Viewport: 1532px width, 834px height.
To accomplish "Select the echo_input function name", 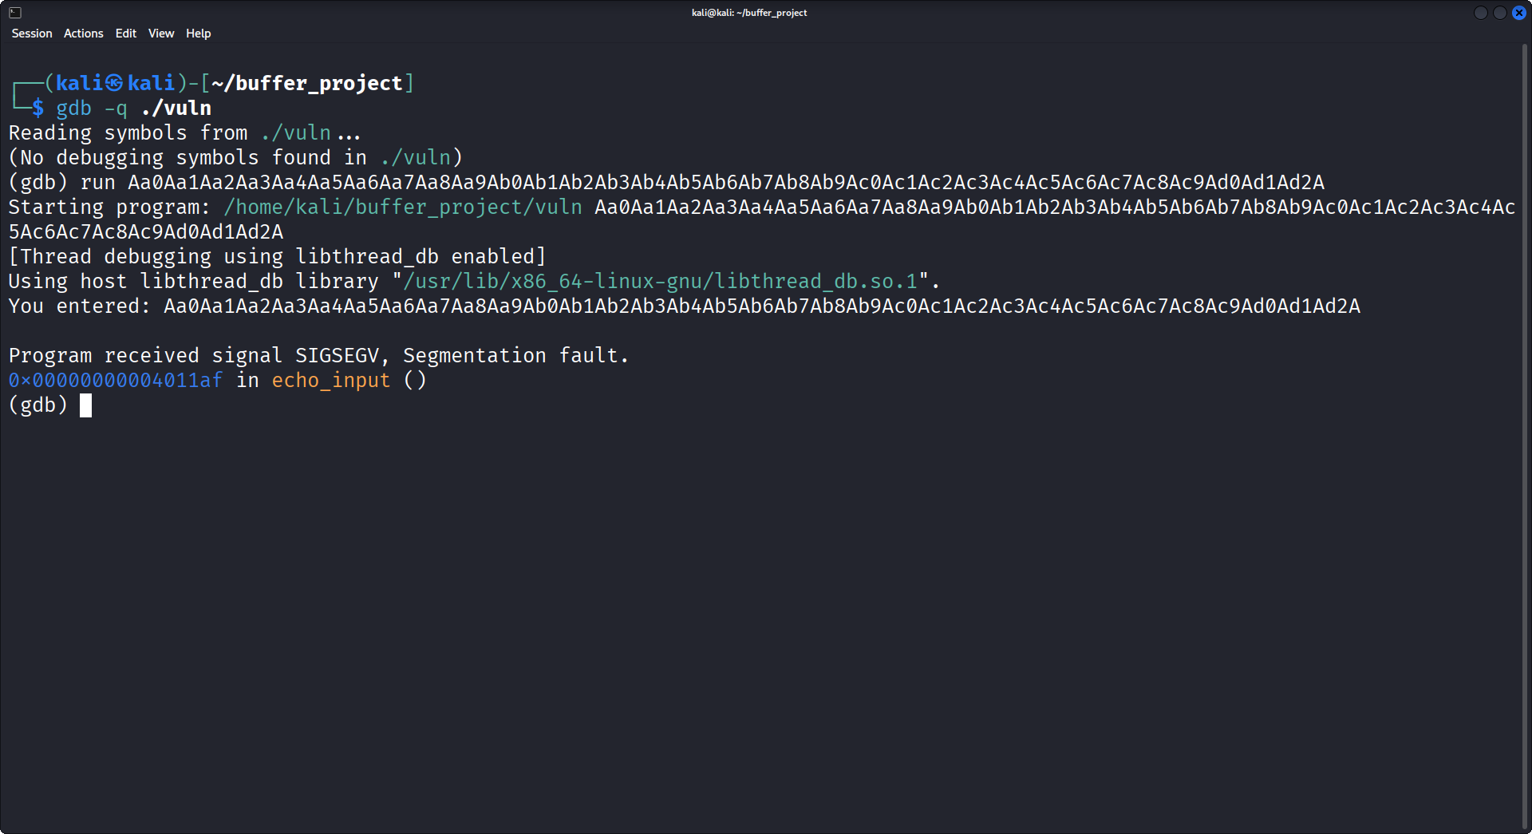I will pos(331,381).
